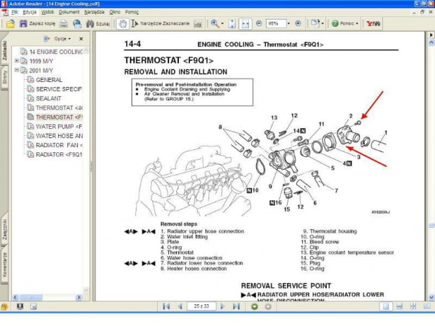The width and height of the screenshot is (435, 326).
Task: Click the fit page height icon
Action: pos(232,24)
